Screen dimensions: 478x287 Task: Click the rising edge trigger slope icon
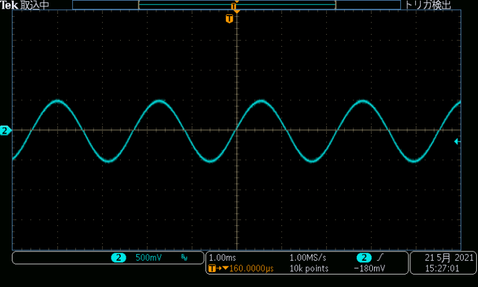[x=381, y=257]
